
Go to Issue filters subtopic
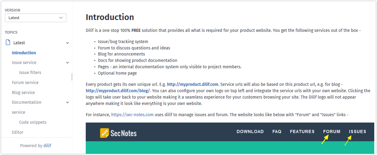(30, 72)
